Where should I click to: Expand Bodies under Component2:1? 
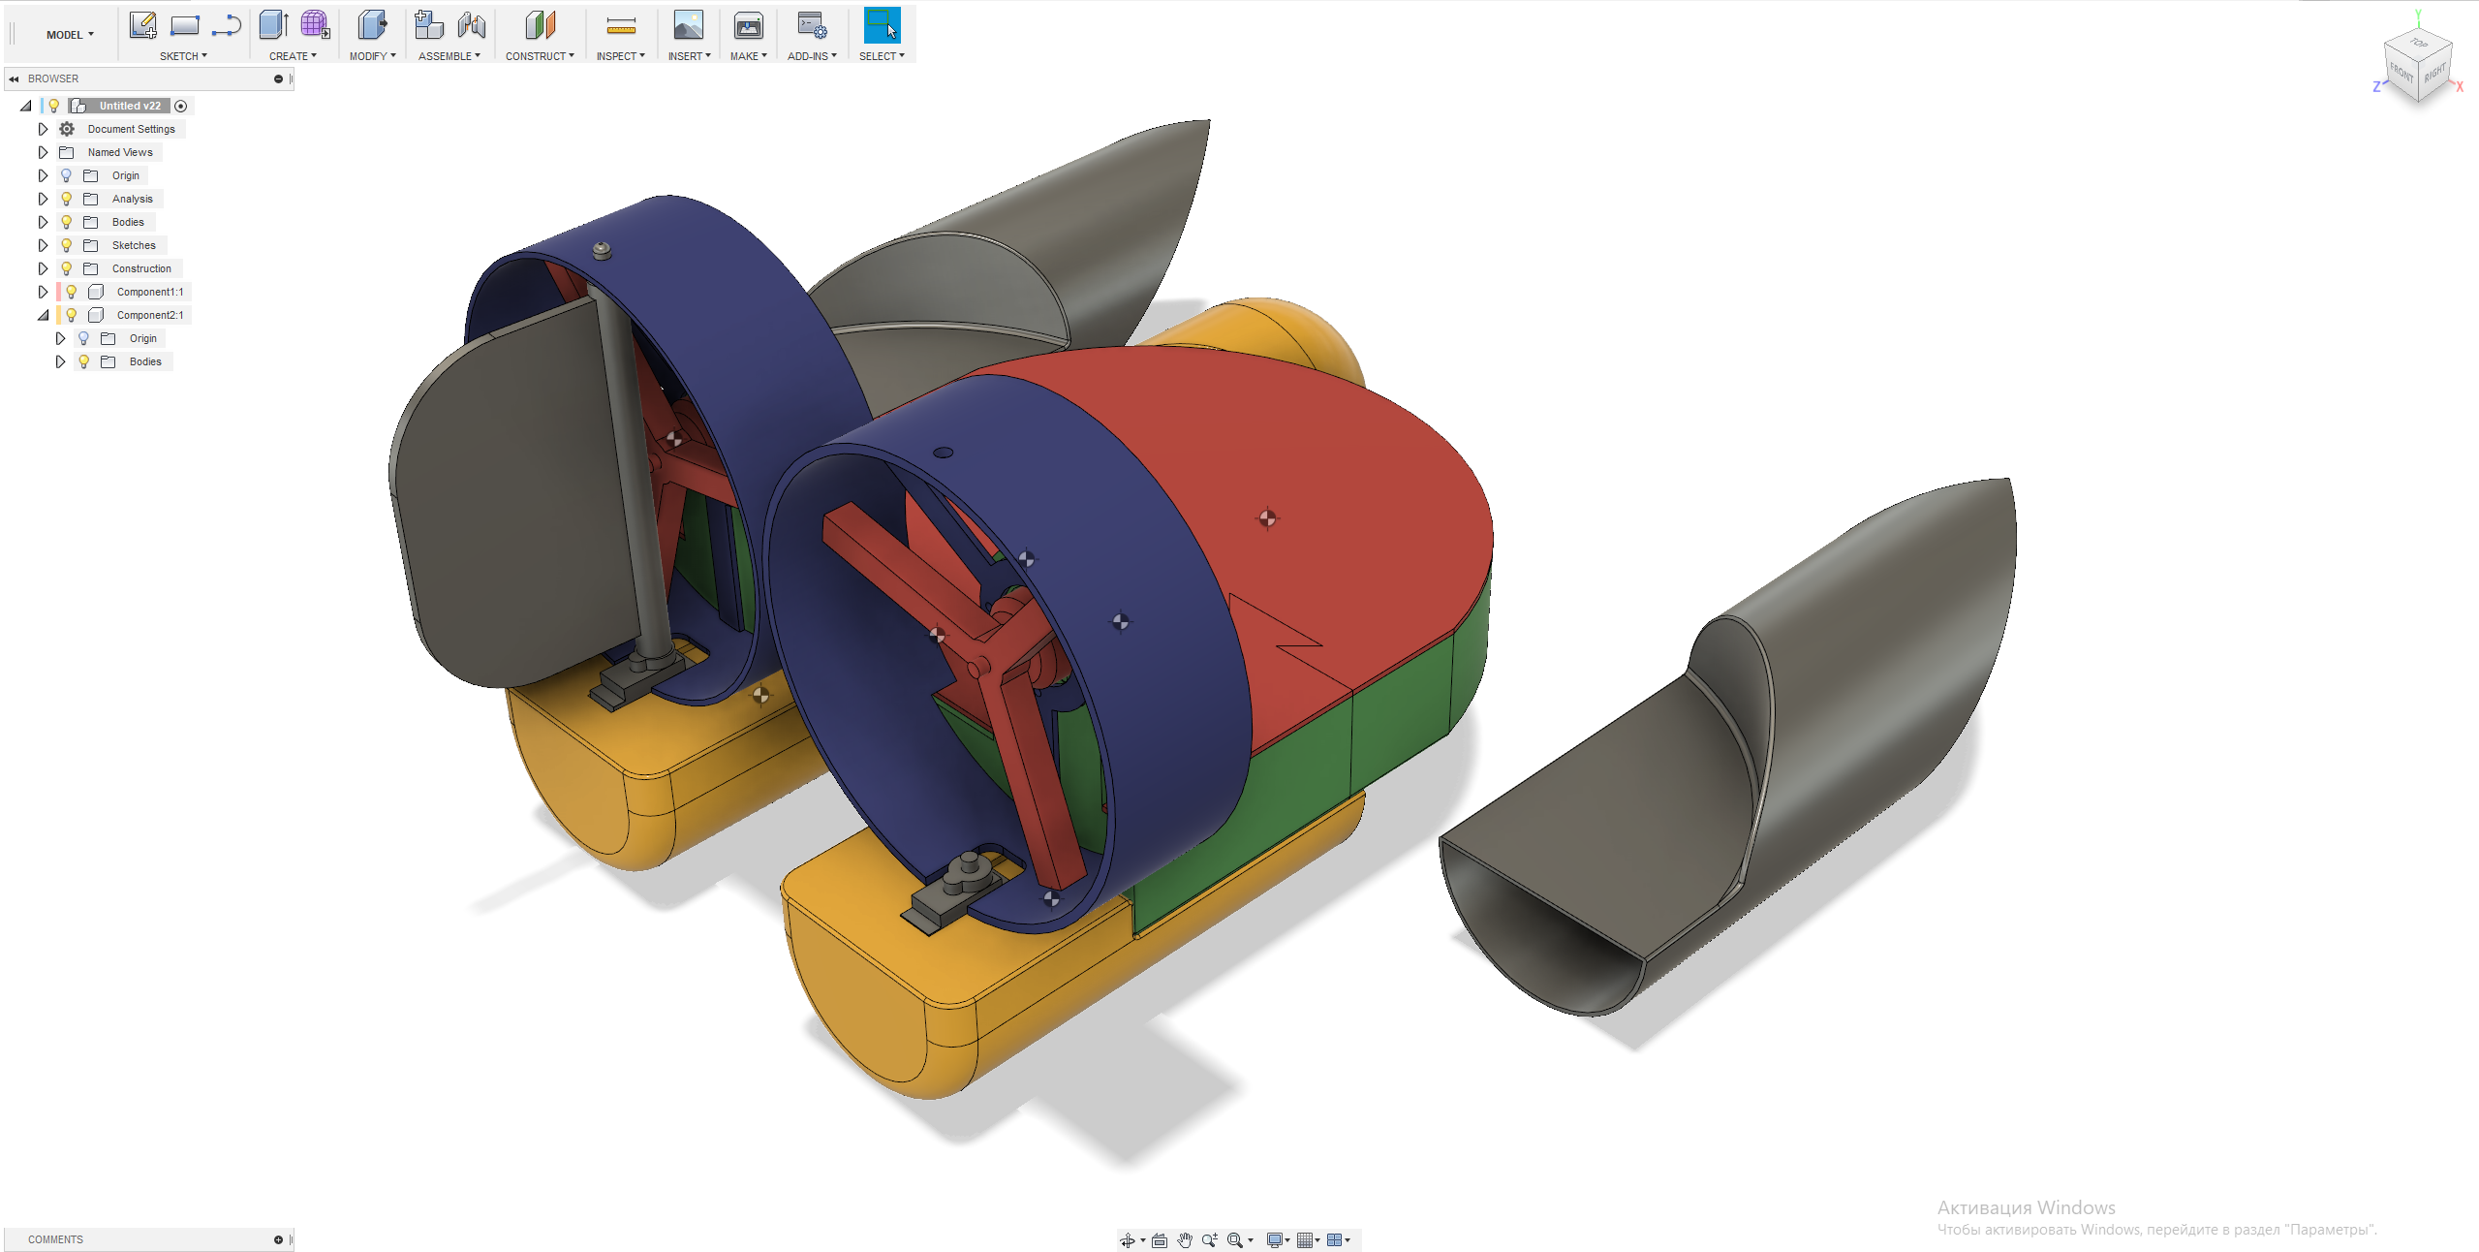[x=60, y=361]
